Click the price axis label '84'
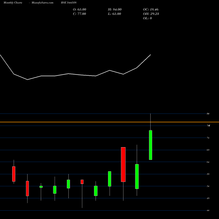 (208, 113)
